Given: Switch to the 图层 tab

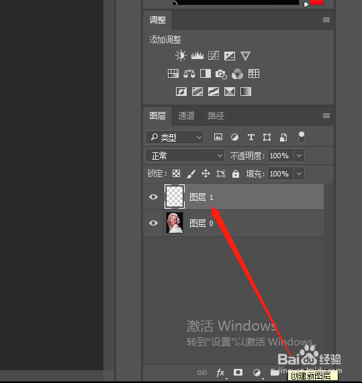Looking at the screenshot, I should click(x=158, y=115).
